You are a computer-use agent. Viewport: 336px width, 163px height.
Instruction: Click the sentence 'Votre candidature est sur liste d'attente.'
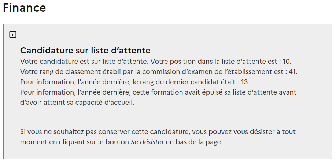coord(84,61)
